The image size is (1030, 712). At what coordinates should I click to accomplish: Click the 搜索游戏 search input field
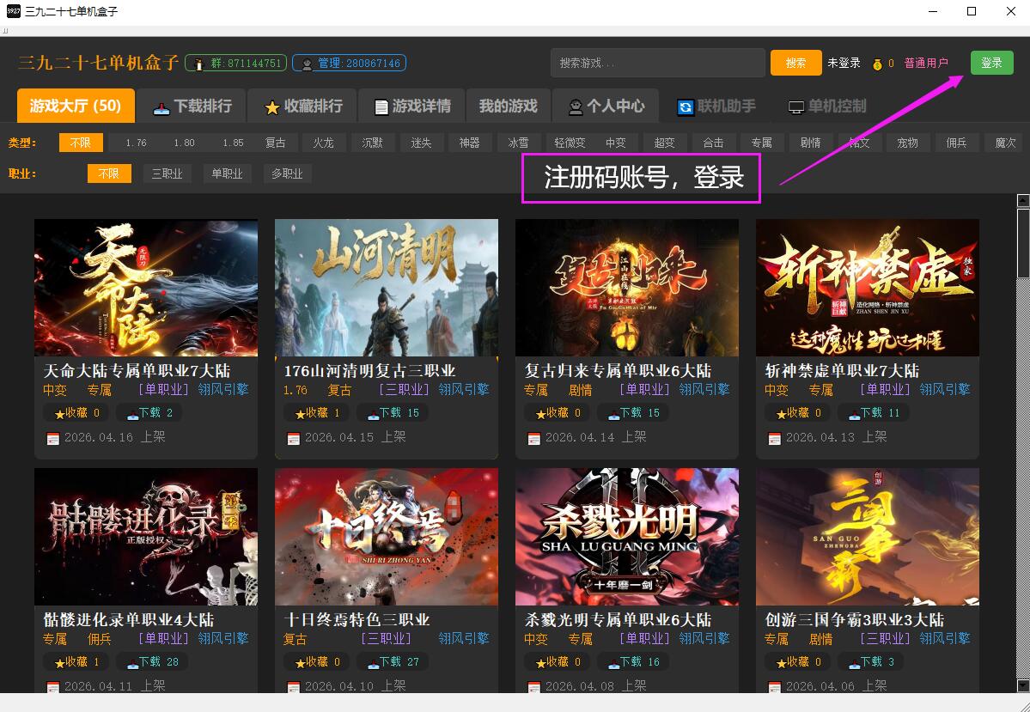[x=657, y=63]
